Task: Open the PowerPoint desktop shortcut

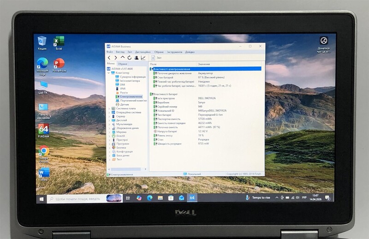Action: click(x=59, y=65)
